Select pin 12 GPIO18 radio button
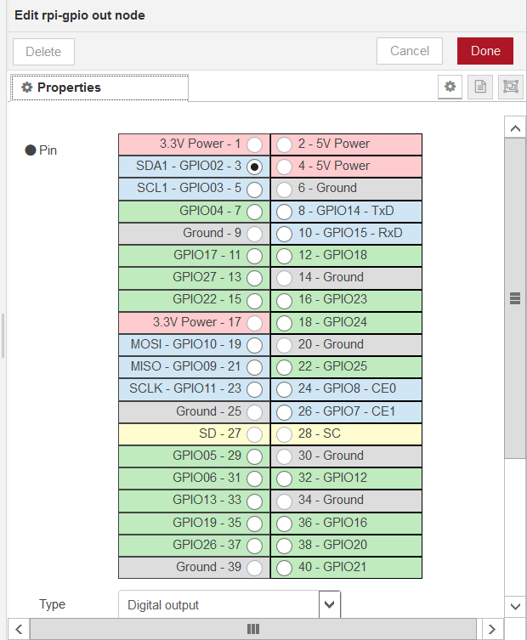 coord(285,255)
